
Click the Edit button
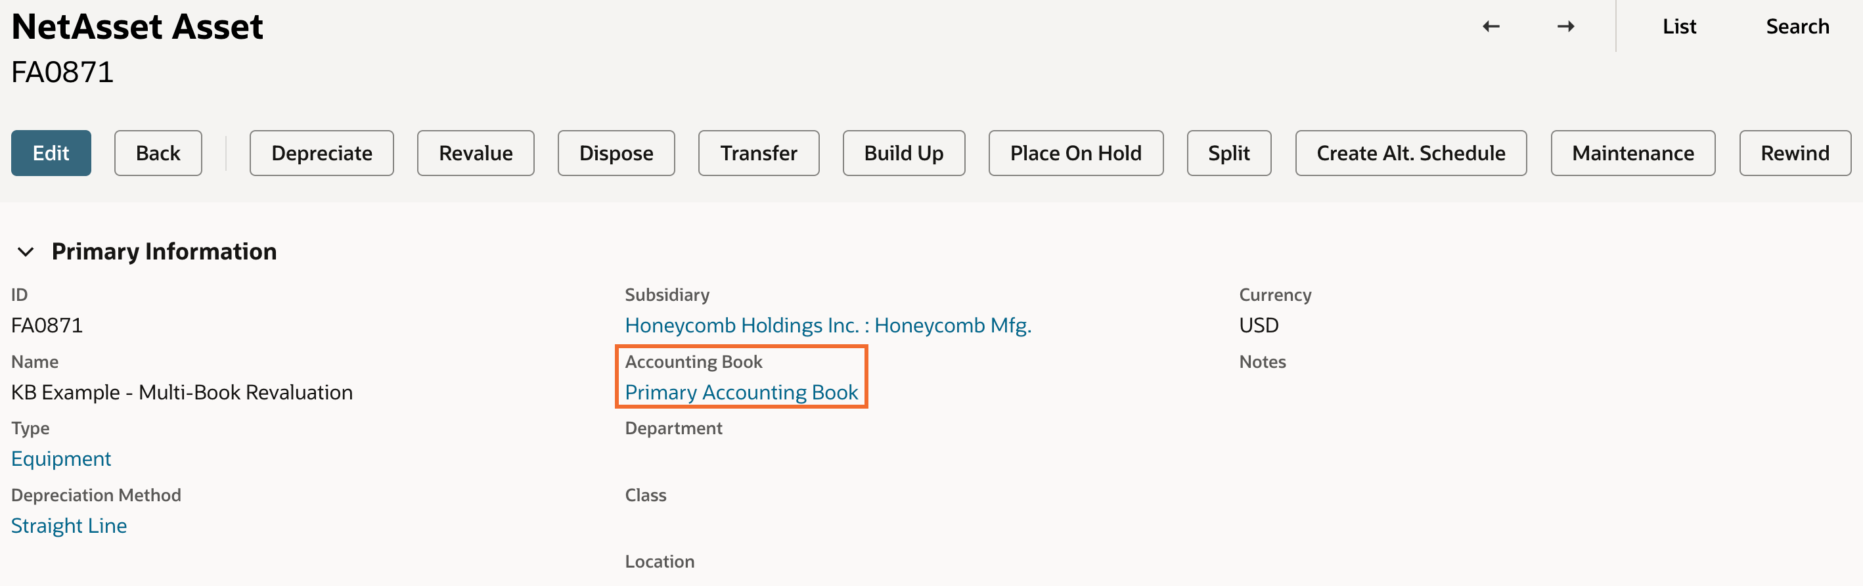tap(51, 152)
